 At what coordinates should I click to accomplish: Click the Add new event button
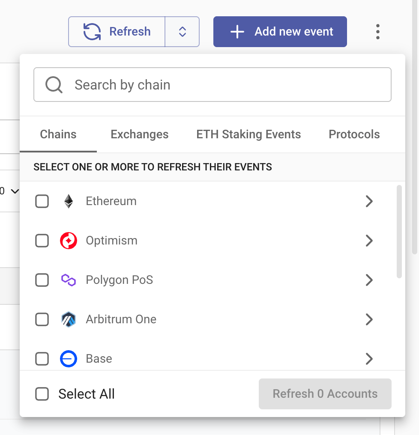click(280, 32)
